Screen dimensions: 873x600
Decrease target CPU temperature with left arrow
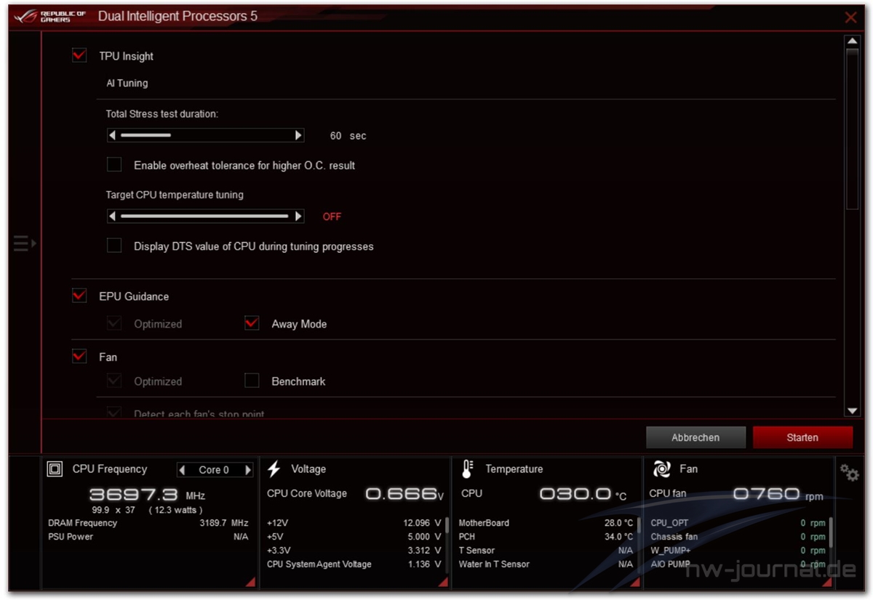[x=113, y=216]
